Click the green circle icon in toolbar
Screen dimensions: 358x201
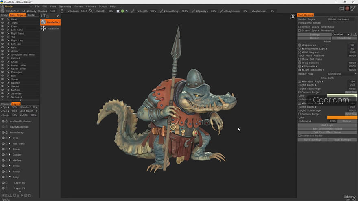tap(122, 11)
